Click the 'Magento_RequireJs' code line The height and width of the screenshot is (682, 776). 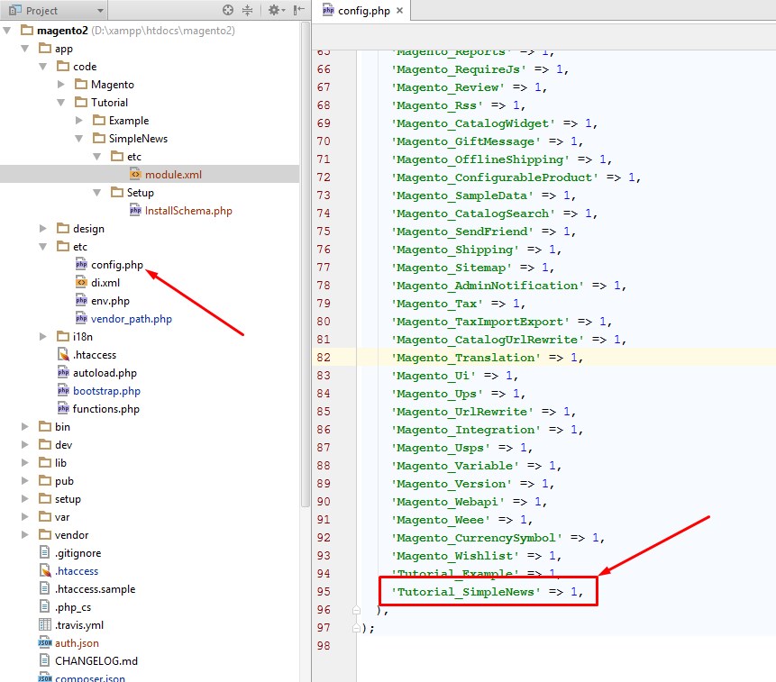[480, 69]
